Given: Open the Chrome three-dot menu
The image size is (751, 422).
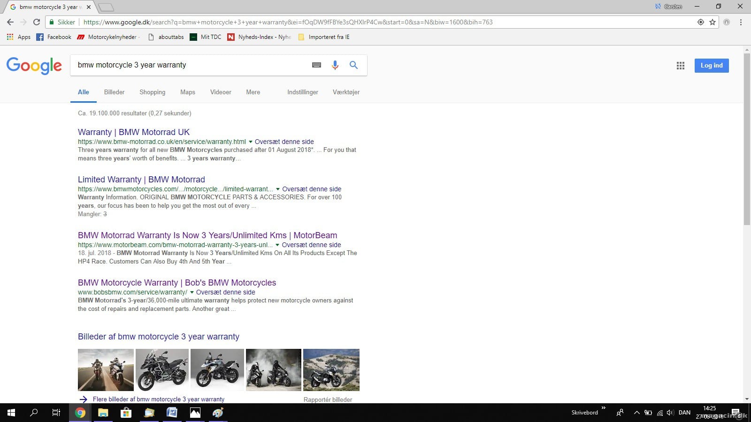Looking at the screenshot, I should click(741, 22).
